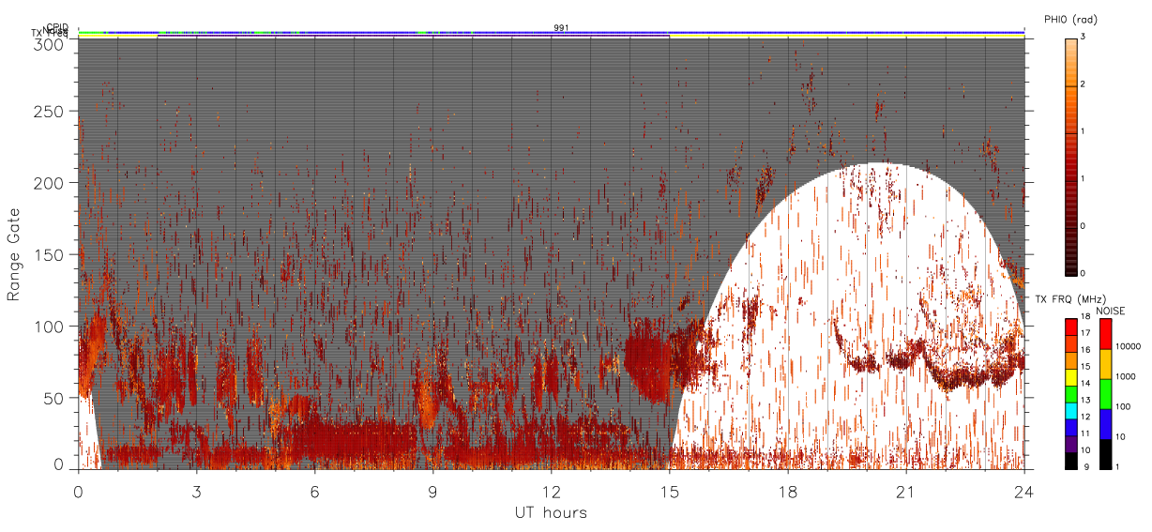
Task: Pick the blue 11–12 MHz TX FRQ swatch
Action: [1070, 425]
